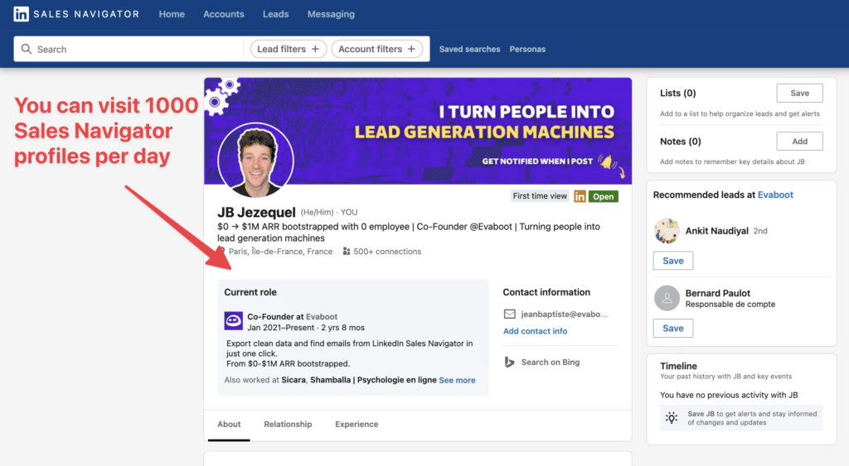Click Evaboot link in Co-Founder role
Viewport: 849px width, 466px height.
tap(322, 317)
